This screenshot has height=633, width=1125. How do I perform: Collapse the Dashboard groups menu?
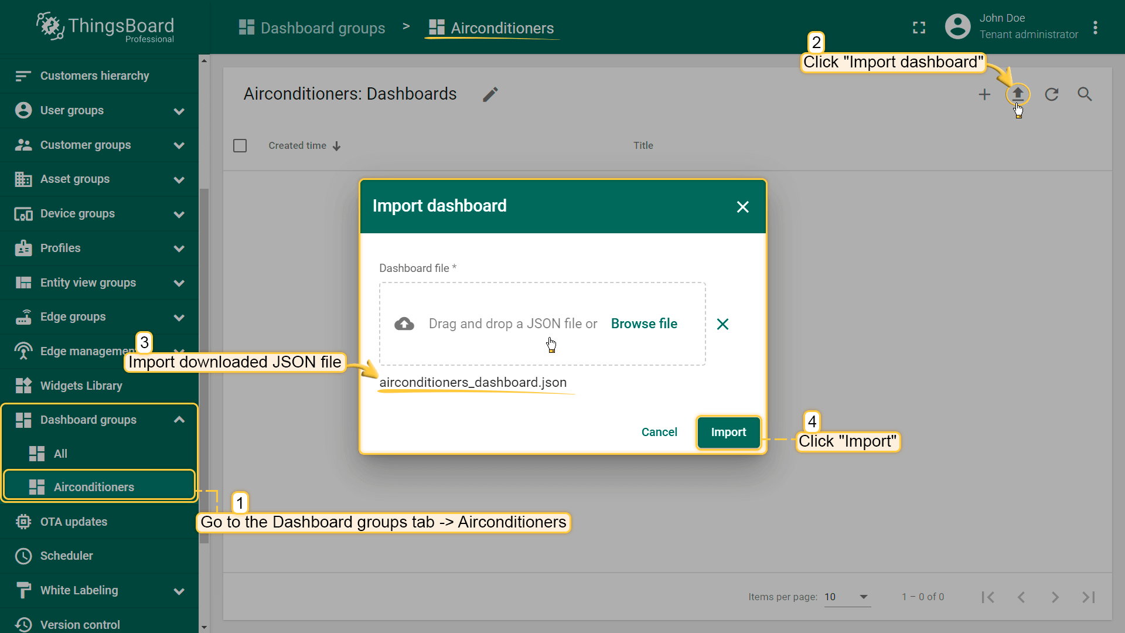pyautogui.click(x=179, y=420)
